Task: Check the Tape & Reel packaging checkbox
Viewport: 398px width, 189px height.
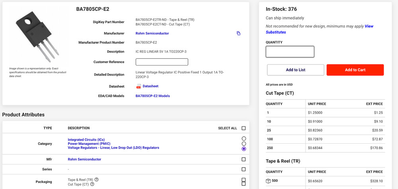Action: point(244,179)
